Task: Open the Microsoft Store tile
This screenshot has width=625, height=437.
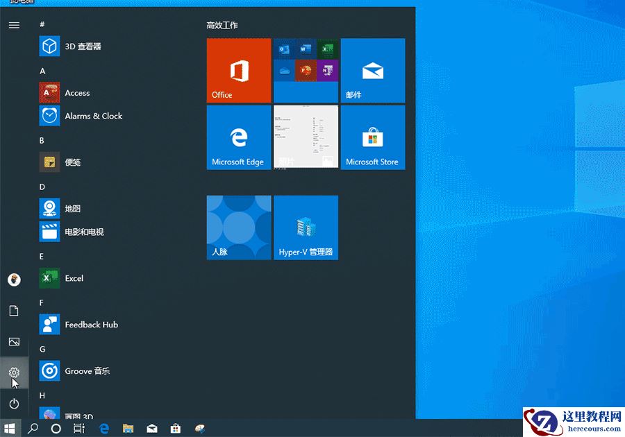Action: tap(373, 137)
